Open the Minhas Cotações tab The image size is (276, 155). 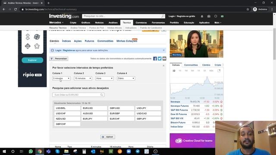[x=127, y=41]
